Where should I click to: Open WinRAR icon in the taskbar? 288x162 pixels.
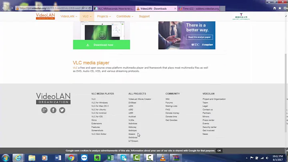tap(176, 158)
